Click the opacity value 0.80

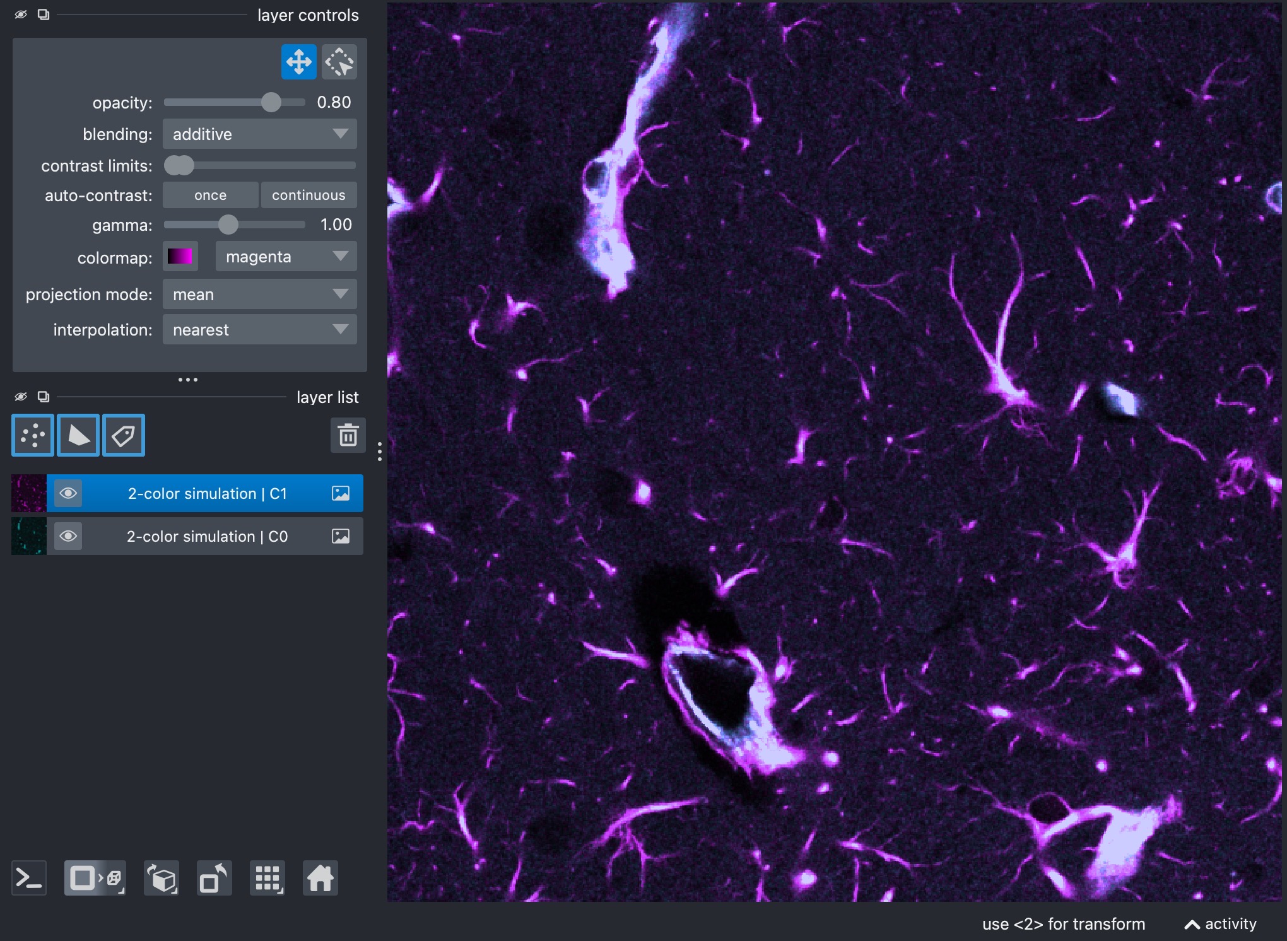click(x=334, y=102)
